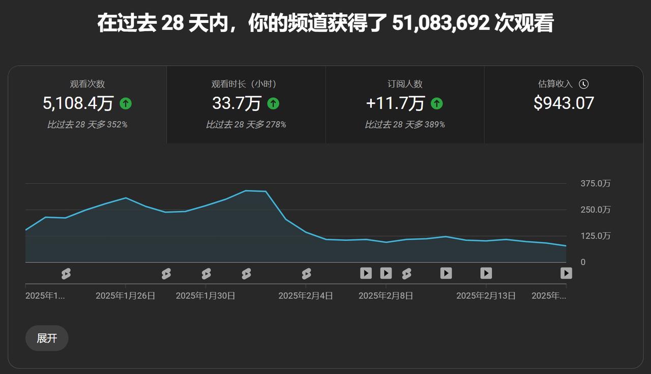
Task: Click the 250.0万 y-axis label
Action: pyautogui.click(x=596, y=210)
